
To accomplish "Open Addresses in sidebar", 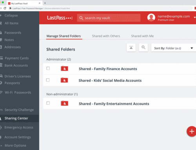I will pyautogui.click(x=13, y=47).
